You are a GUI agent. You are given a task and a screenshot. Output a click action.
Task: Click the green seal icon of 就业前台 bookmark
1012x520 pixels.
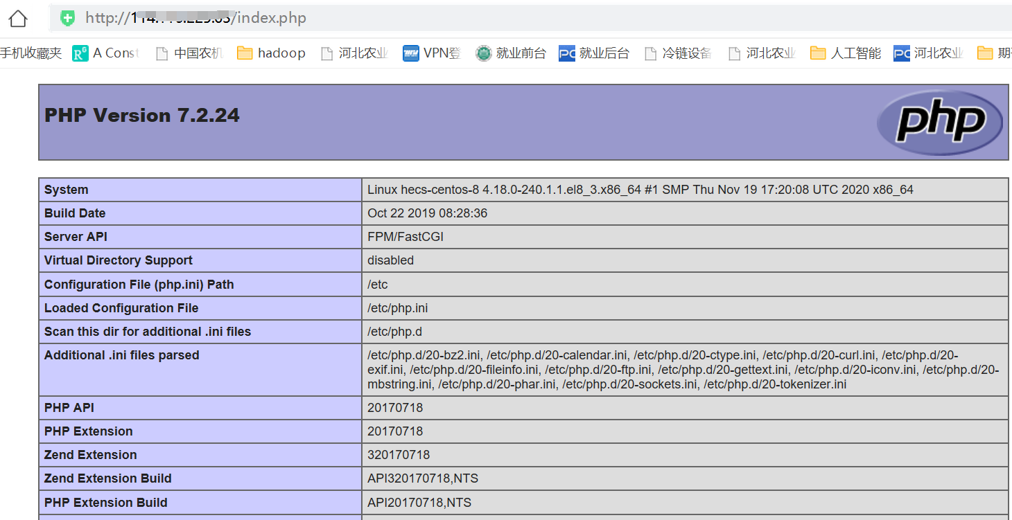(483, 53)
